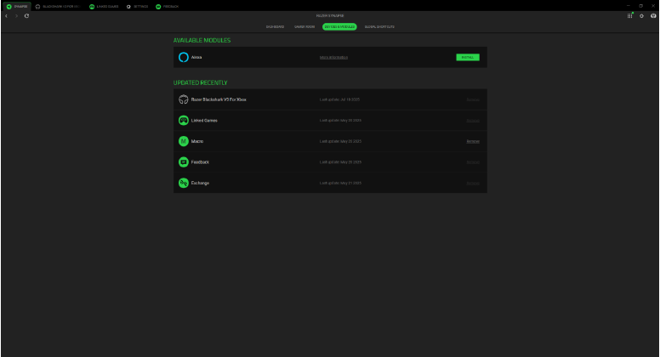The width and height of the screenshot is (660, 357).
Task: Click the Blackshark headset icon in the list
Action: click(184, 99)
